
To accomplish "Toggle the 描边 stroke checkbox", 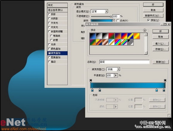I will tap(49, 61).
